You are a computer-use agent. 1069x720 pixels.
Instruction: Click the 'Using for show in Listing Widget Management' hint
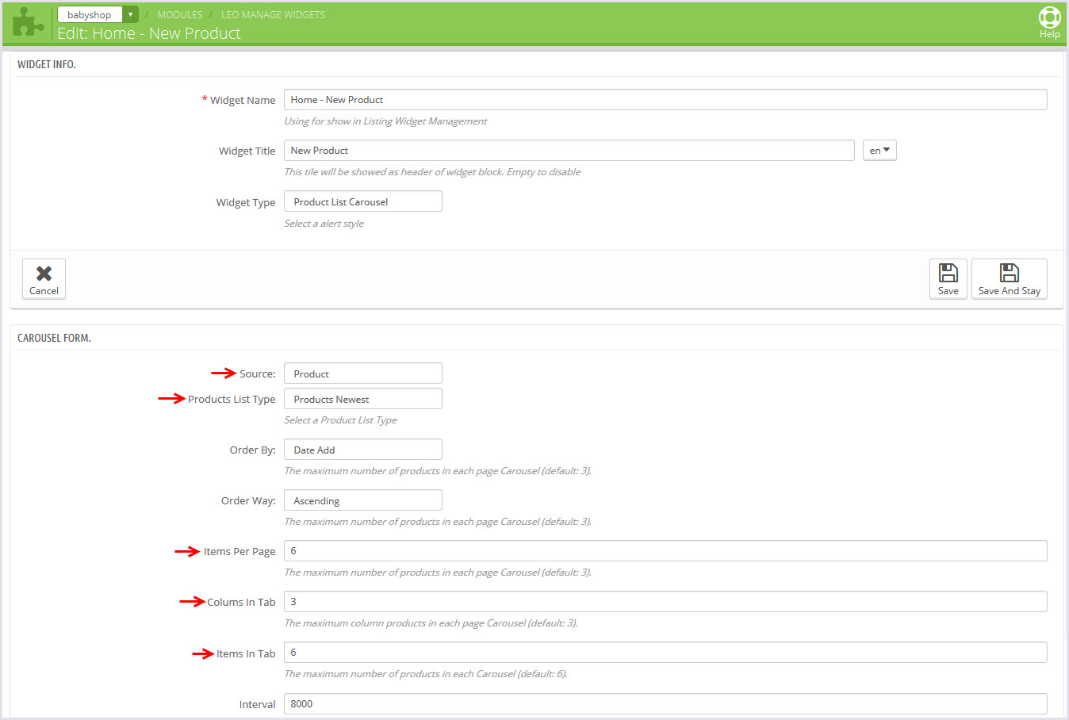[x=385, y=121]
